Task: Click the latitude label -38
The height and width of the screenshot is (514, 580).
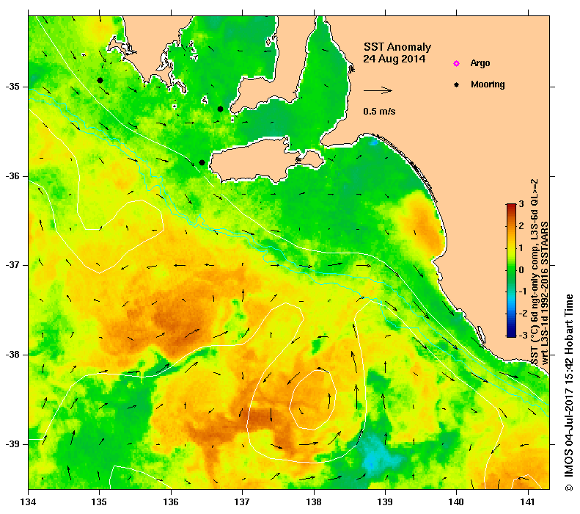Action: pos(12,355)
